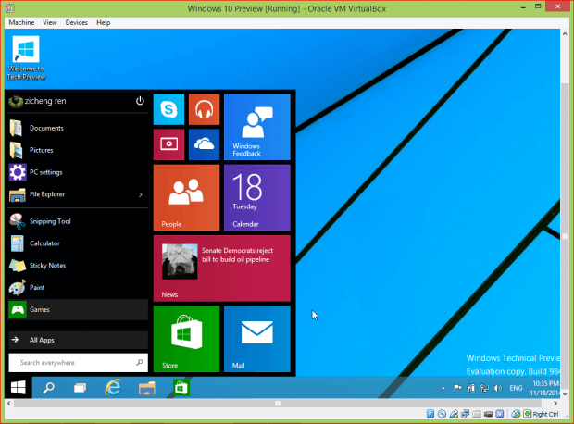Image resolution: width=574 pixels, height=424 pixels.
Task: Click vertical scrollbar up arrow
Action: pyautogui.click(x=565, y=33)
